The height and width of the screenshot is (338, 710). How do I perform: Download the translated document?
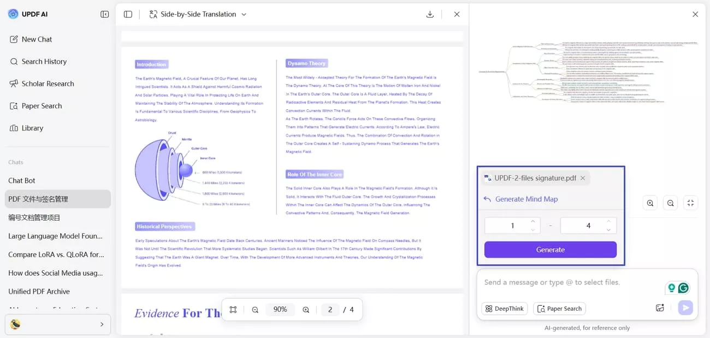(x=430, y=14)
